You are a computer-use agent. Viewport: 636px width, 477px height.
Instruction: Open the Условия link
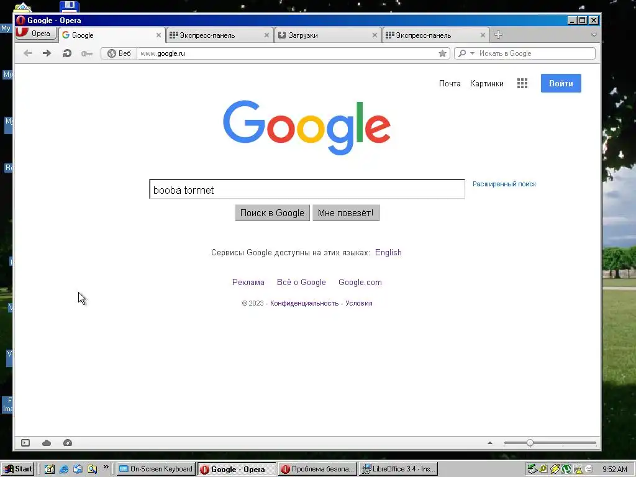(359, 303)
